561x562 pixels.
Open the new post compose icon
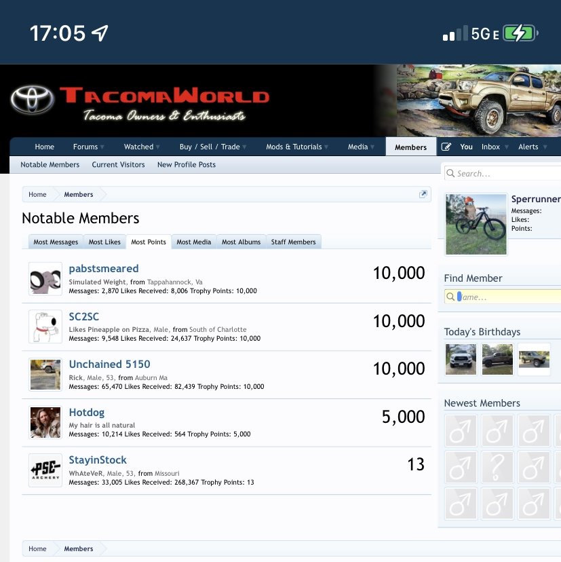coord(446,147)
